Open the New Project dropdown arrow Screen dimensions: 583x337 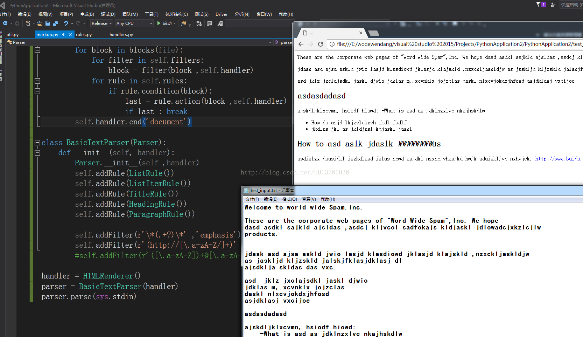[34, 23]
